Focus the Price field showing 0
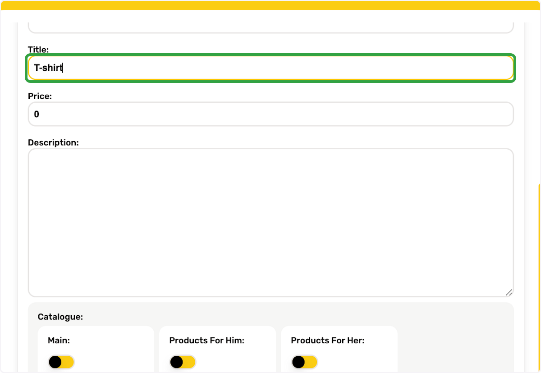The image size is (541, 373). tap(270, 114)
